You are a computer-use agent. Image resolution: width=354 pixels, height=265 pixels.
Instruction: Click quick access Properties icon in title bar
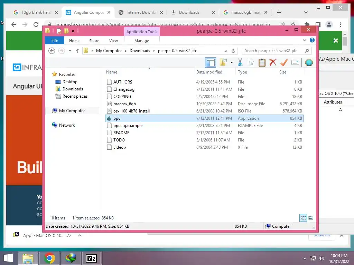(59, 31)
